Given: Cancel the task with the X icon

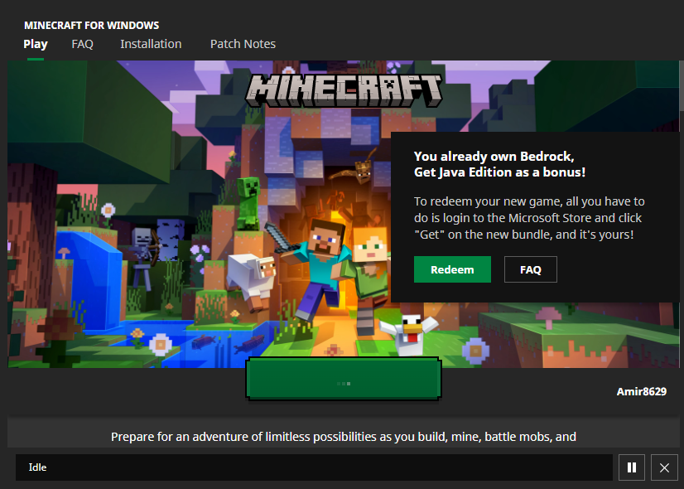Looking at the screenshot, I should point(664,467).
